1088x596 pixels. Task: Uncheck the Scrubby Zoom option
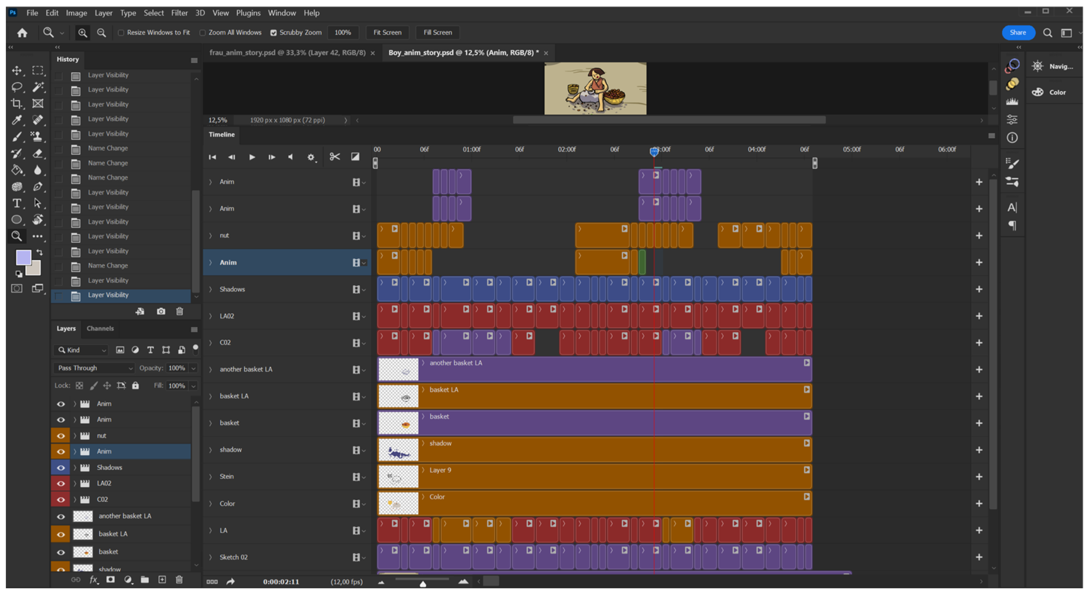274,33
